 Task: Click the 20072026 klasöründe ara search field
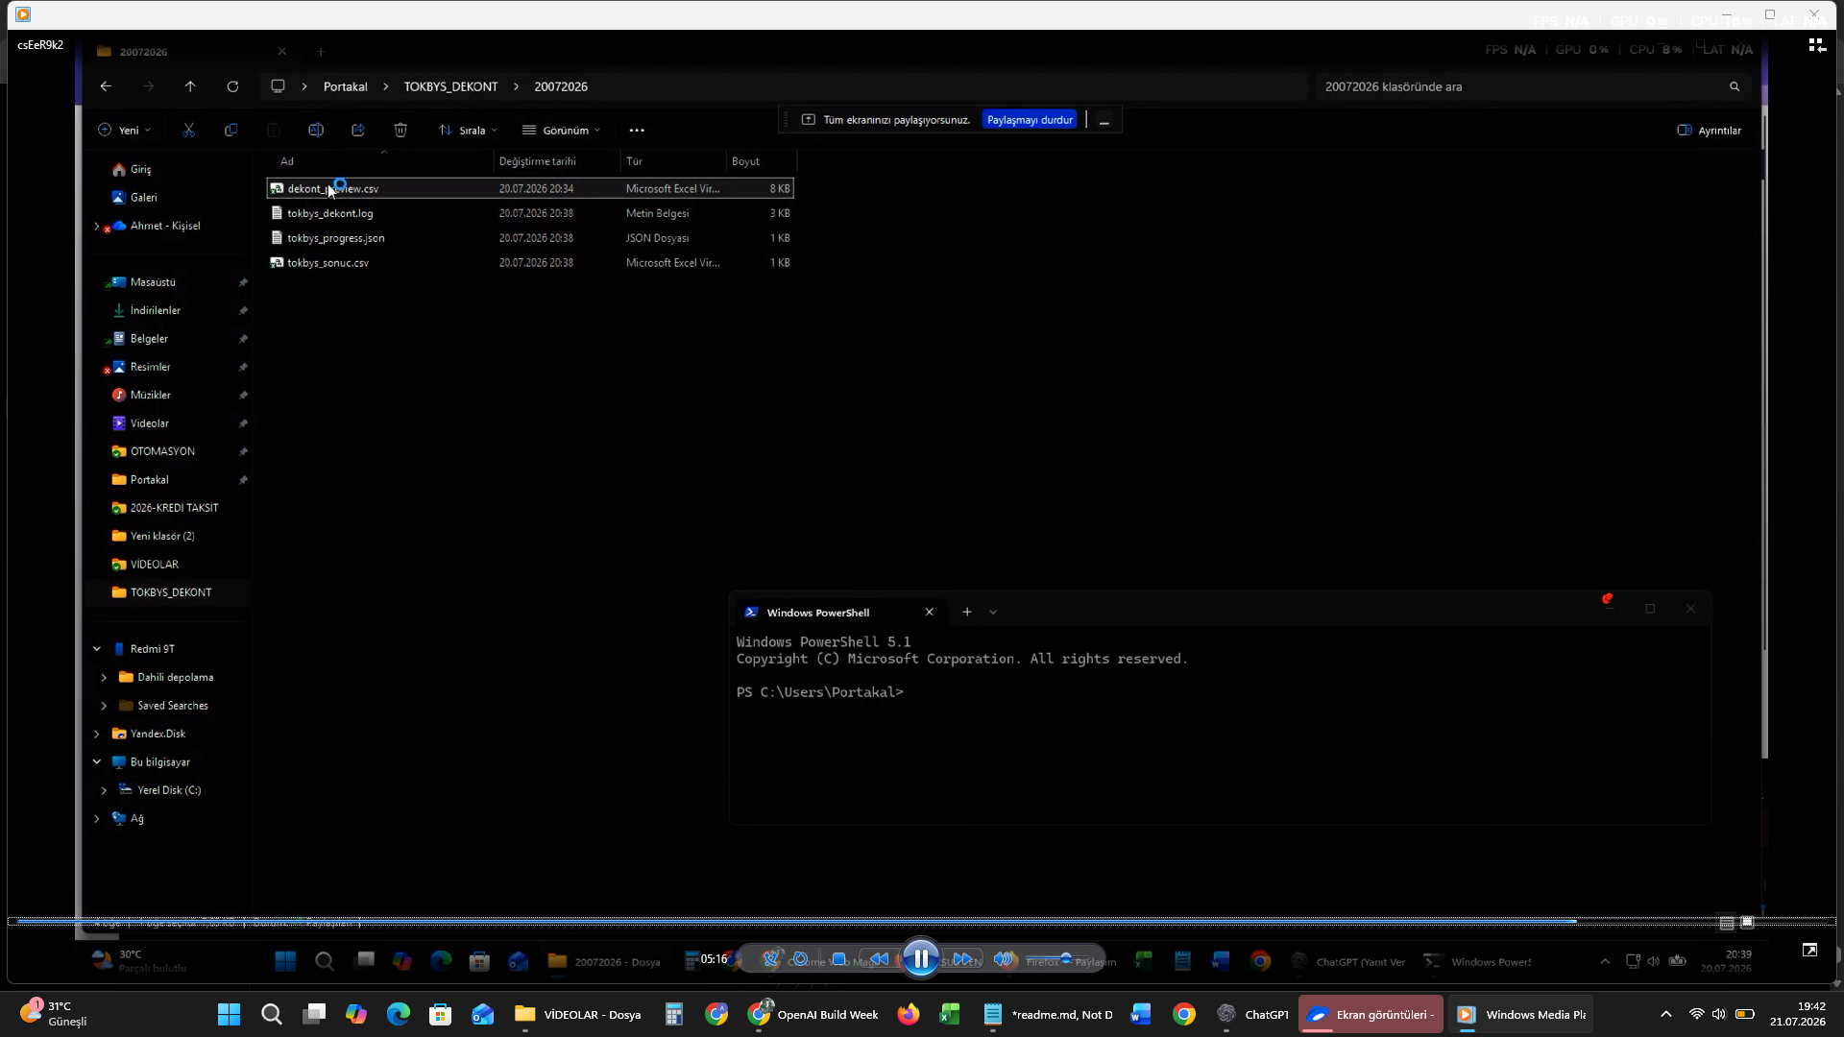(1532, 86)
